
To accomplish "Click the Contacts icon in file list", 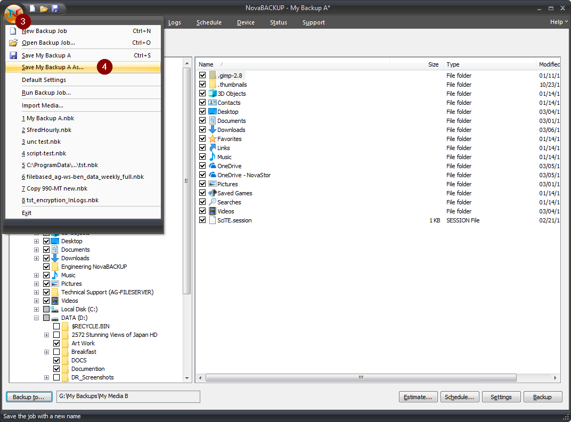I will (213, 103).
